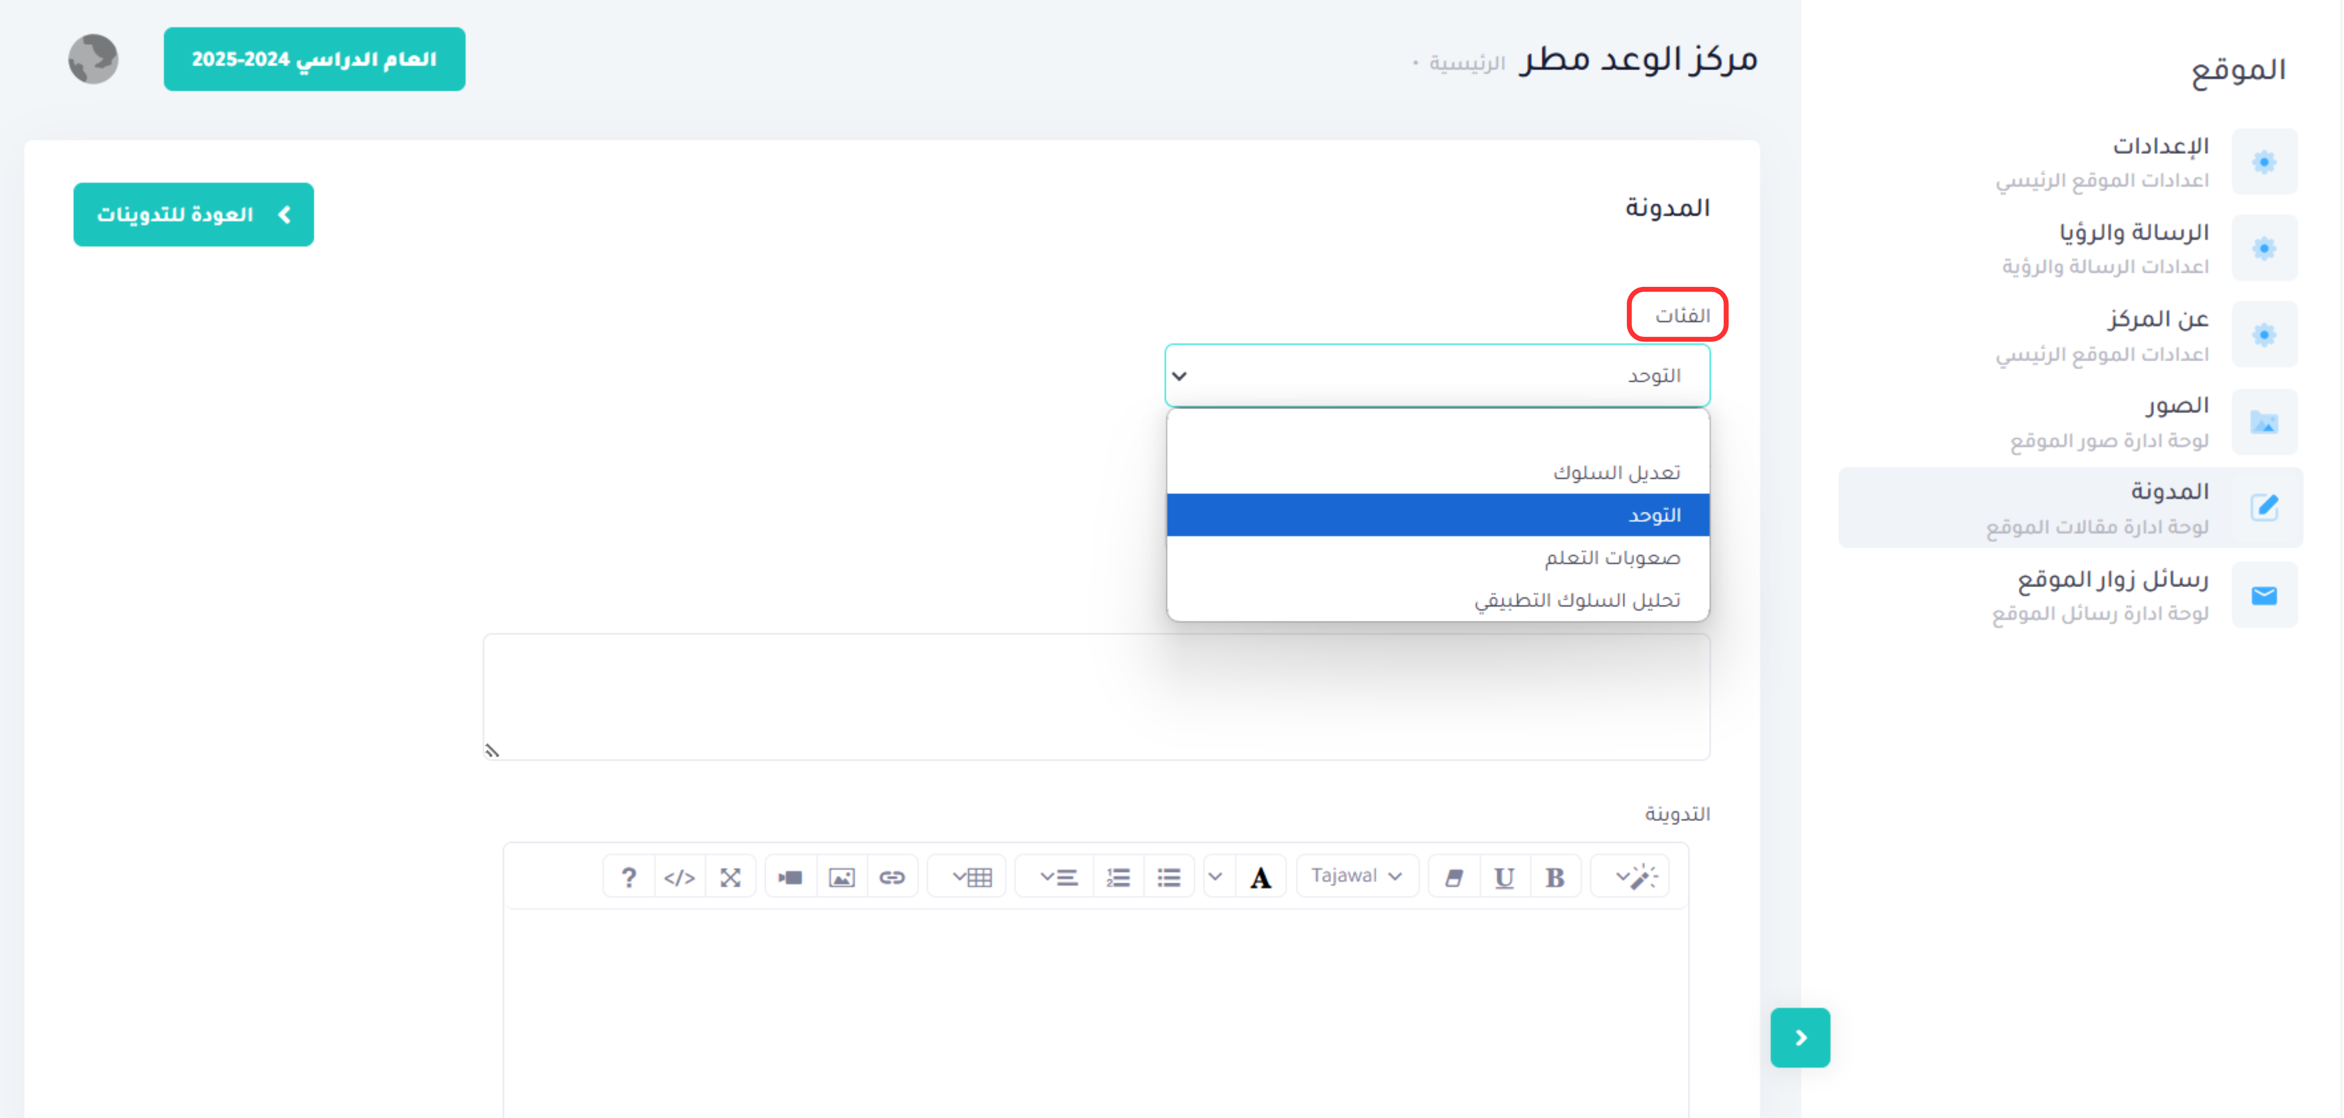This screenshot has height=1118, width=2344.
Task: Open المدونة sidebar item
Action: point(2070,507)
